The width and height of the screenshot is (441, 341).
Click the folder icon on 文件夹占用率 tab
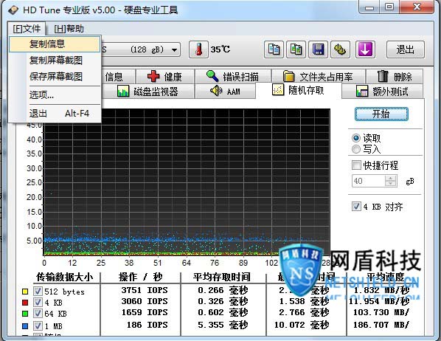point(288,76)
